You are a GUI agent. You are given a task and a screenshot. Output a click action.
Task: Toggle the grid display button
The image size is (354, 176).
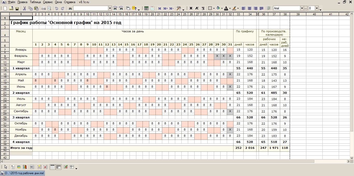[x=53, y=167]
